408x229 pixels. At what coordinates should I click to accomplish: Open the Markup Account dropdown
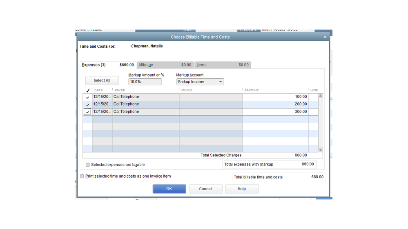tap(200, 82)
